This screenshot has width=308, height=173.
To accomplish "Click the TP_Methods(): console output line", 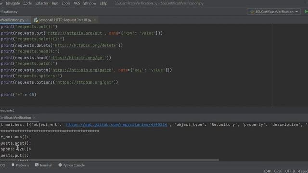I will pyautogui.click(x=14, y=137).
